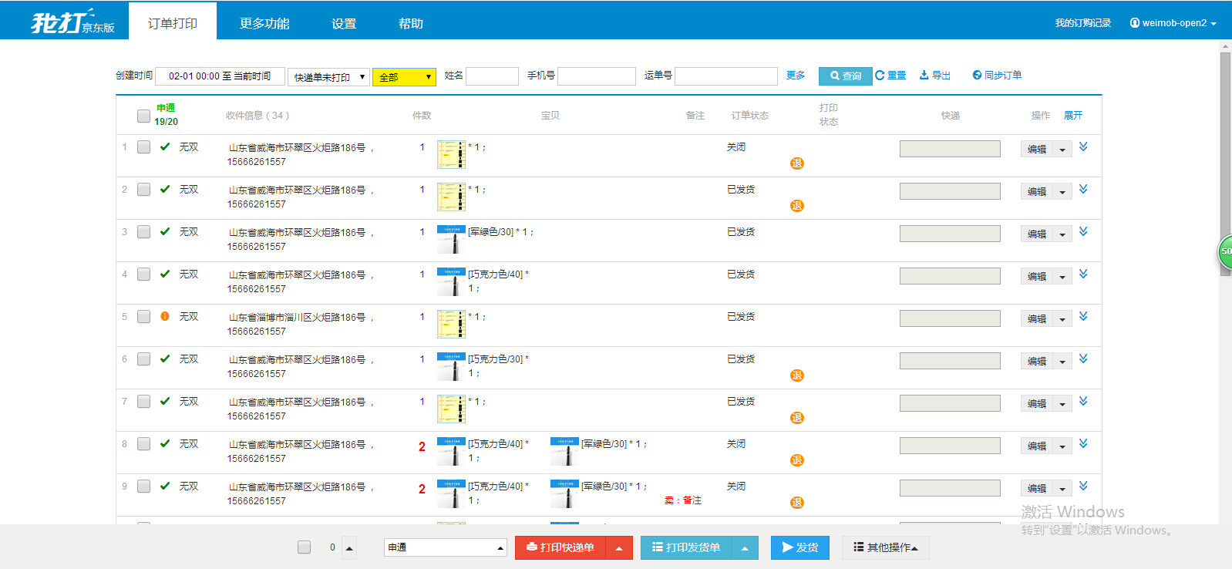Click the blue 发货 ship button
The width and height of the screenshot is (1232, 569).
point(800,547)
